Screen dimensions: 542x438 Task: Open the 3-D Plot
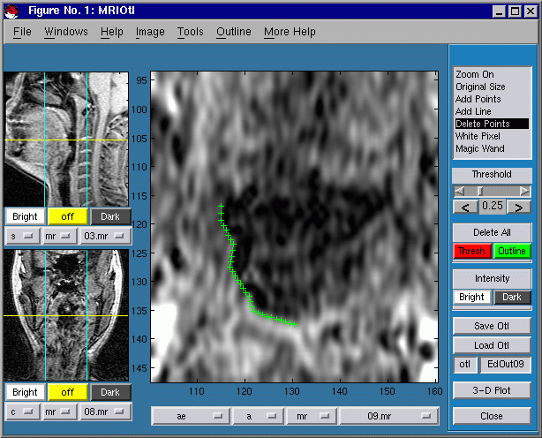(x=492, y=390)
